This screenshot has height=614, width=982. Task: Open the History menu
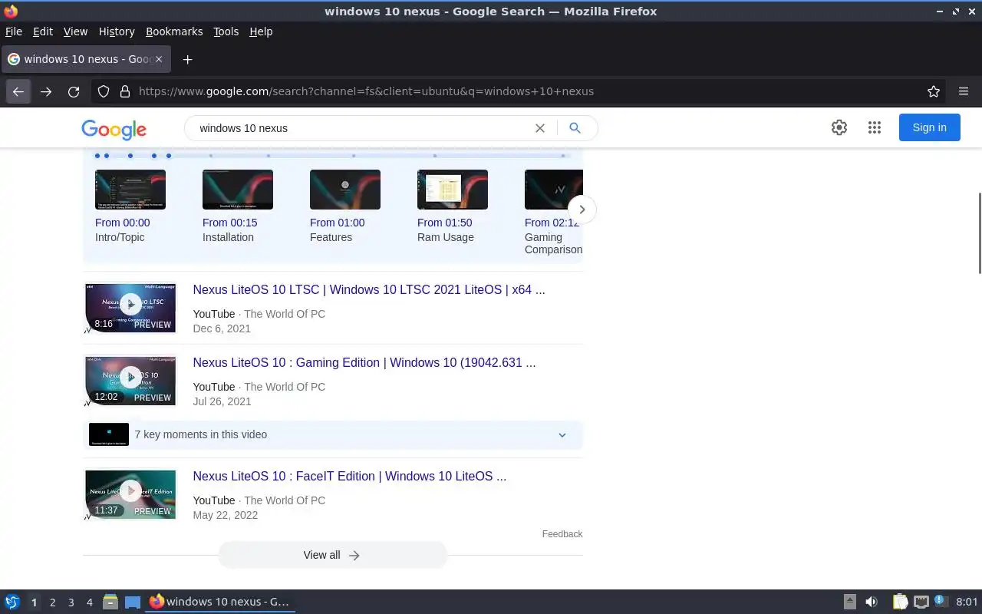pos(117,31)
